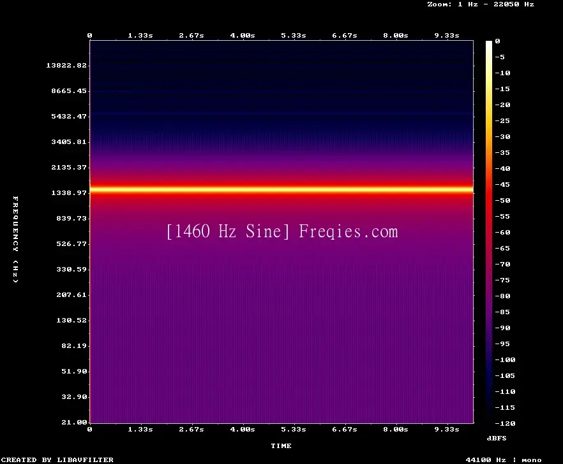Viewport: 563px width, 464px height.
Task: Click the 82.19 frequency axis label
Action: point(74,345)
